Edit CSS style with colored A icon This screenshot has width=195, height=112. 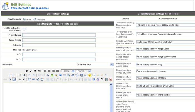[x=98, y=79]
